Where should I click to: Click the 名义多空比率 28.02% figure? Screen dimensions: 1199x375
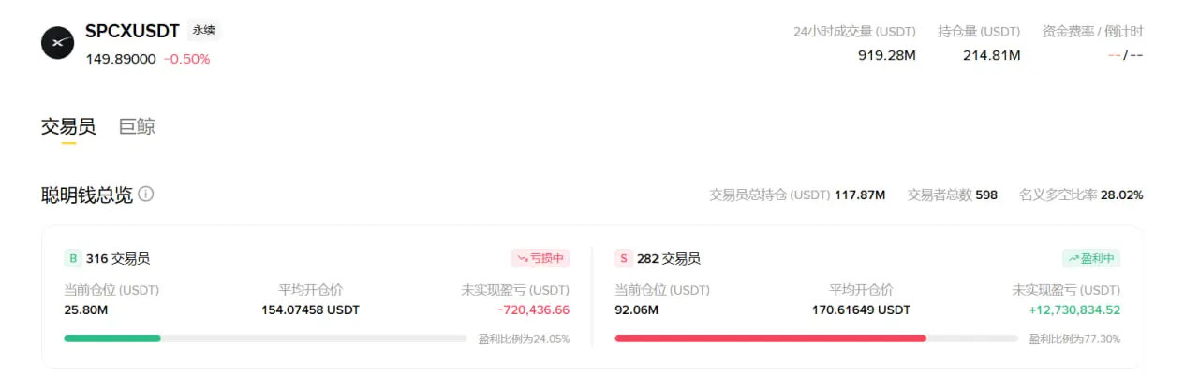(x=1122, y=195)
